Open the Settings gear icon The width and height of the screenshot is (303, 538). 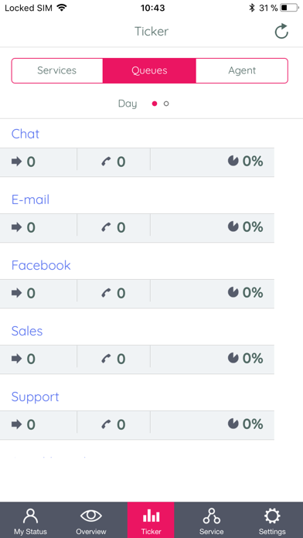point(272,516)
